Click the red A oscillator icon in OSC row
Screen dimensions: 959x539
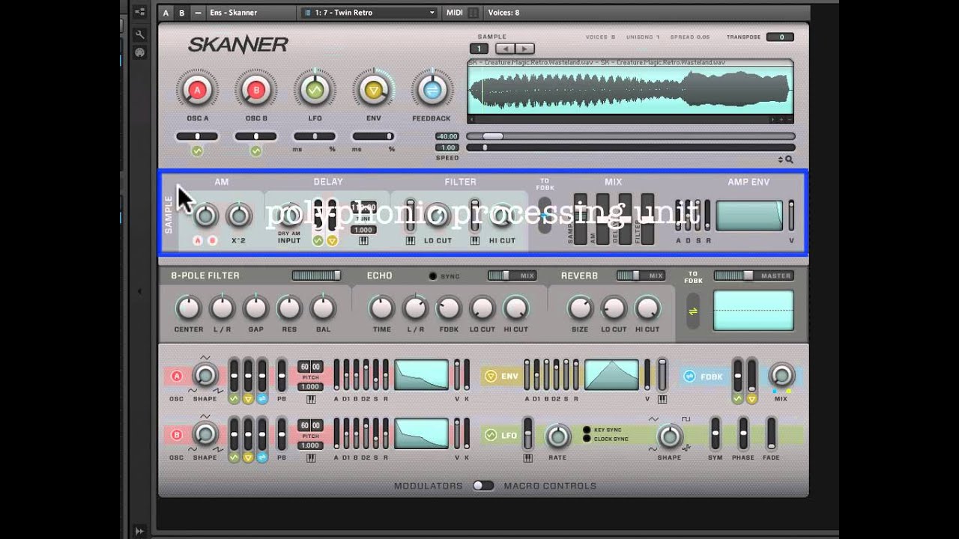tap(177, 377)
